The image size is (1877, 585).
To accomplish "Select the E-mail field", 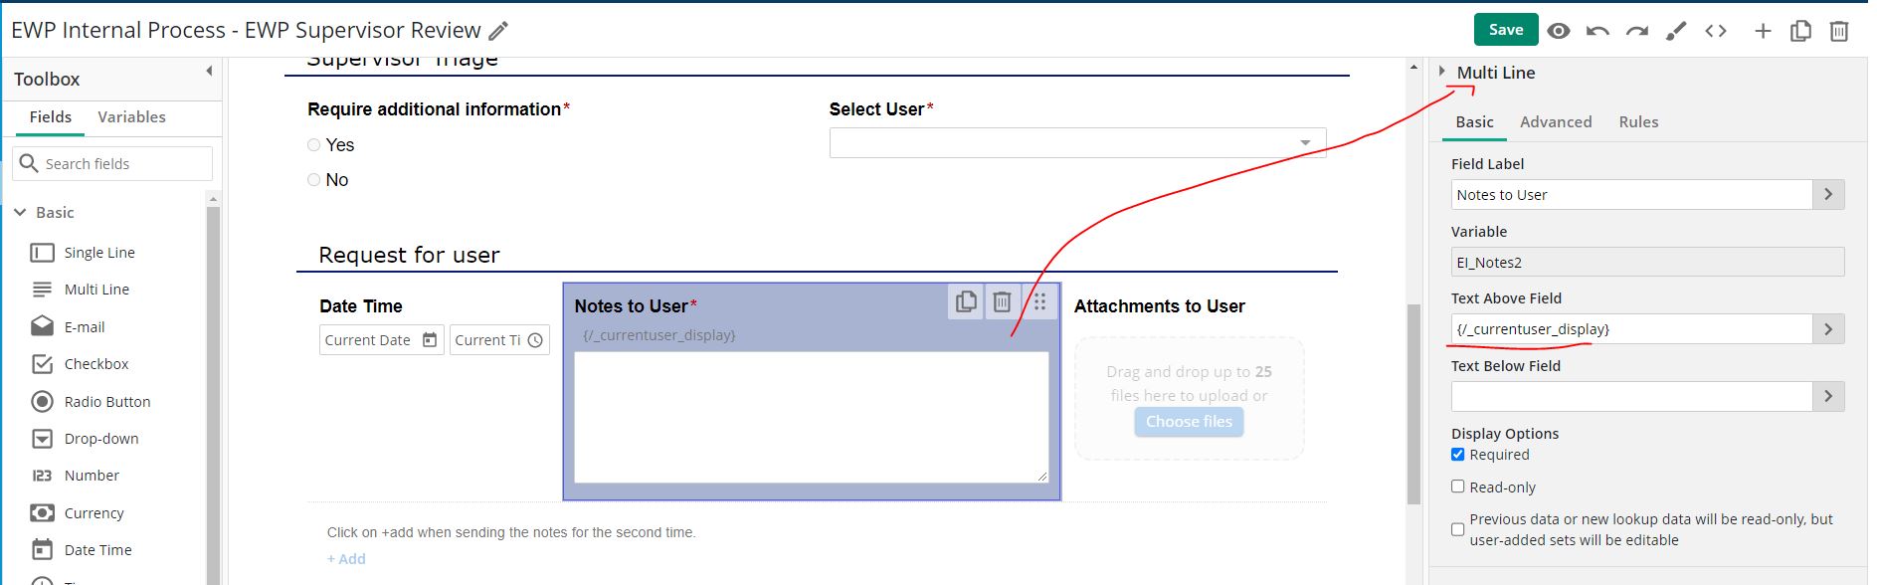I will [68, 327].
